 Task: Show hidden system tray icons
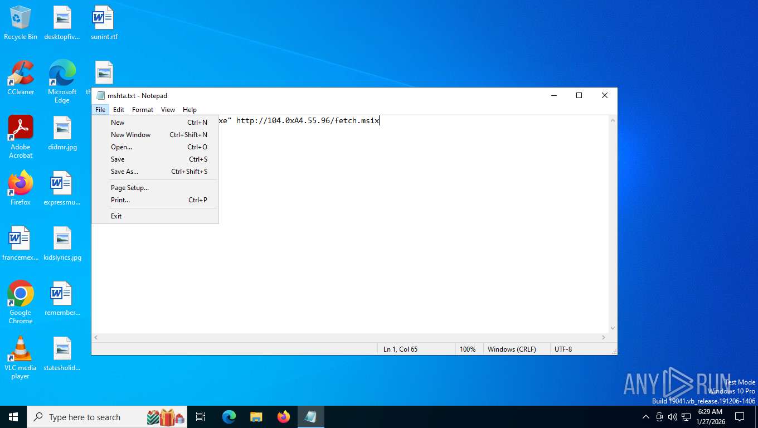[x=646, y=417]
